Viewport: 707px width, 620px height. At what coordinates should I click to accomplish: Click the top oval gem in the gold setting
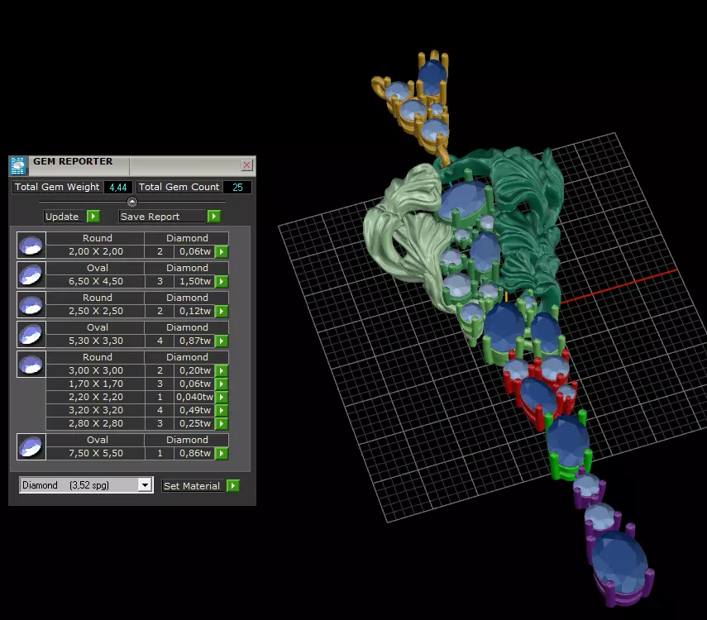[x=432, y=77]
